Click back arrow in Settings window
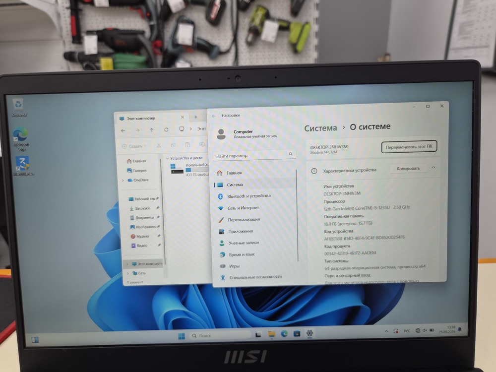 tap(214, 116)
